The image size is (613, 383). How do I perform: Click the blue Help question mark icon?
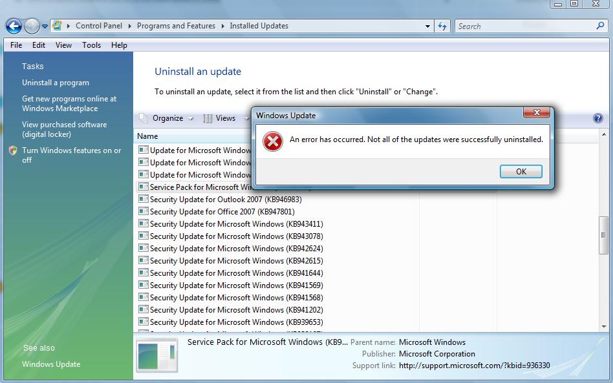point(597,118)
